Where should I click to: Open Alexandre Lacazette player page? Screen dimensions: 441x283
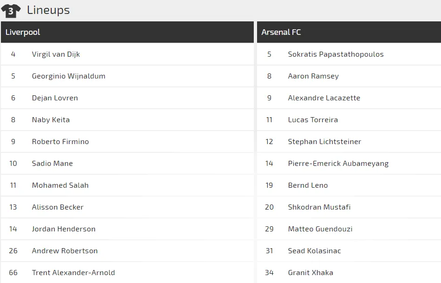324,98
